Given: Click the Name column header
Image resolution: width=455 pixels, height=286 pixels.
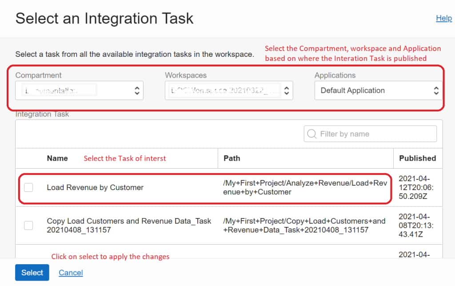Looking at the screenshot, I should pyautogui.click(x=57, y=158).
